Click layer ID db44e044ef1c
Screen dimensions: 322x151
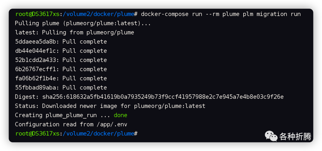37,51
